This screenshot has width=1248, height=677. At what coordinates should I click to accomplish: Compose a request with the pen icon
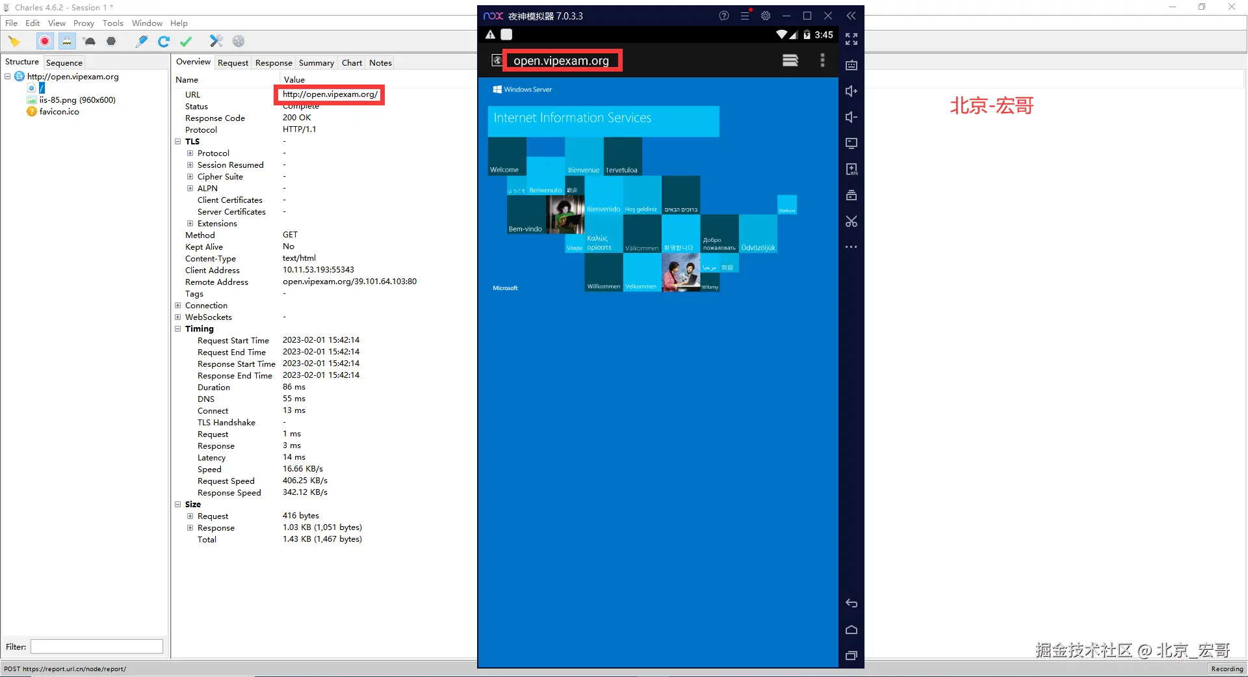142,42
